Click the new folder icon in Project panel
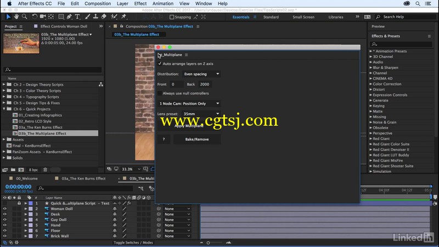 tap(13, 170)
